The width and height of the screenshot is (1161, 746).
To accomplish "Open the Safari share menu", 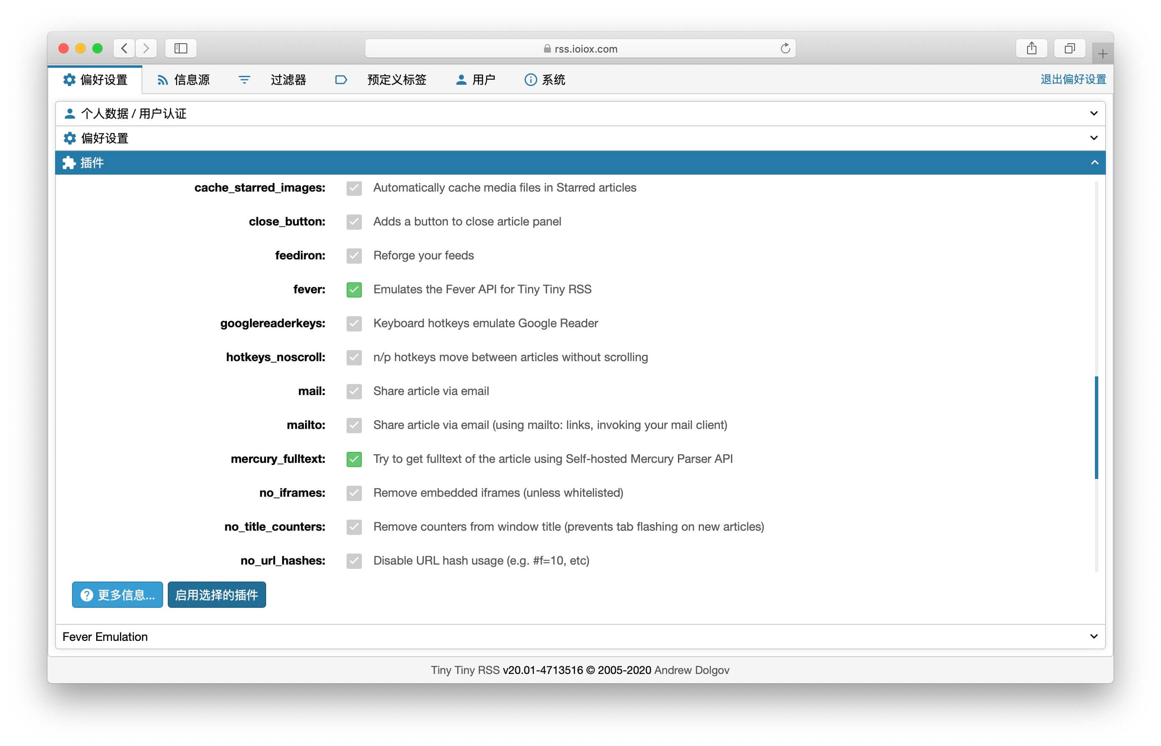I will coord(1031,48).
